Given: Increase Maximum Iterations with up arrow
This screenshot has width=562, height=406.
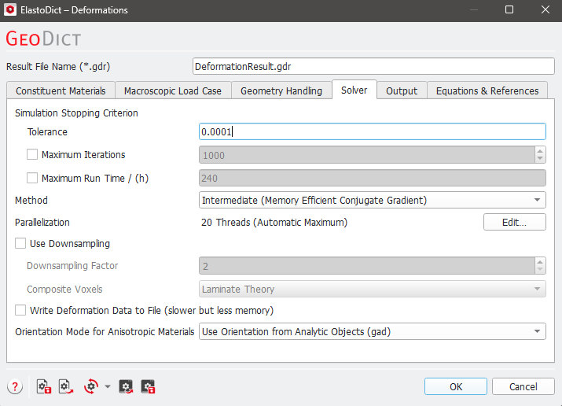Looking at the screenshot, I should 540,151.
